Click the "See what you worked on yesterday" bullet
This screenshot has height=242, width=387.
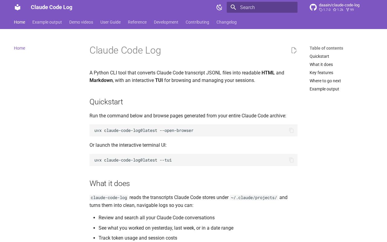point(166,228)
